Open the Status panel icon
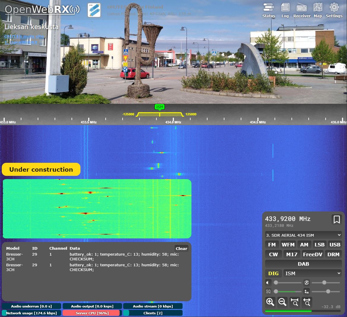 pyautogui.click(x=269, y=10)
